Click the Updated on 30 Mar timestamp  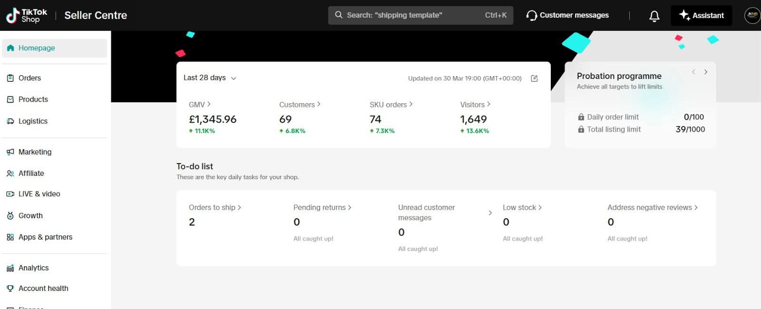[465, 78]
